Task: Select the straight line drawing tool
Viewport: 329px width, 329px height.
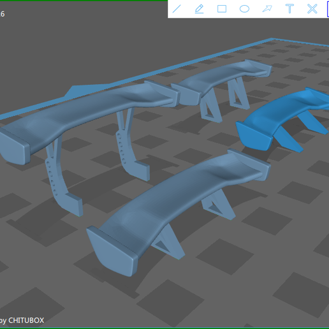Action: click(177, 9)
